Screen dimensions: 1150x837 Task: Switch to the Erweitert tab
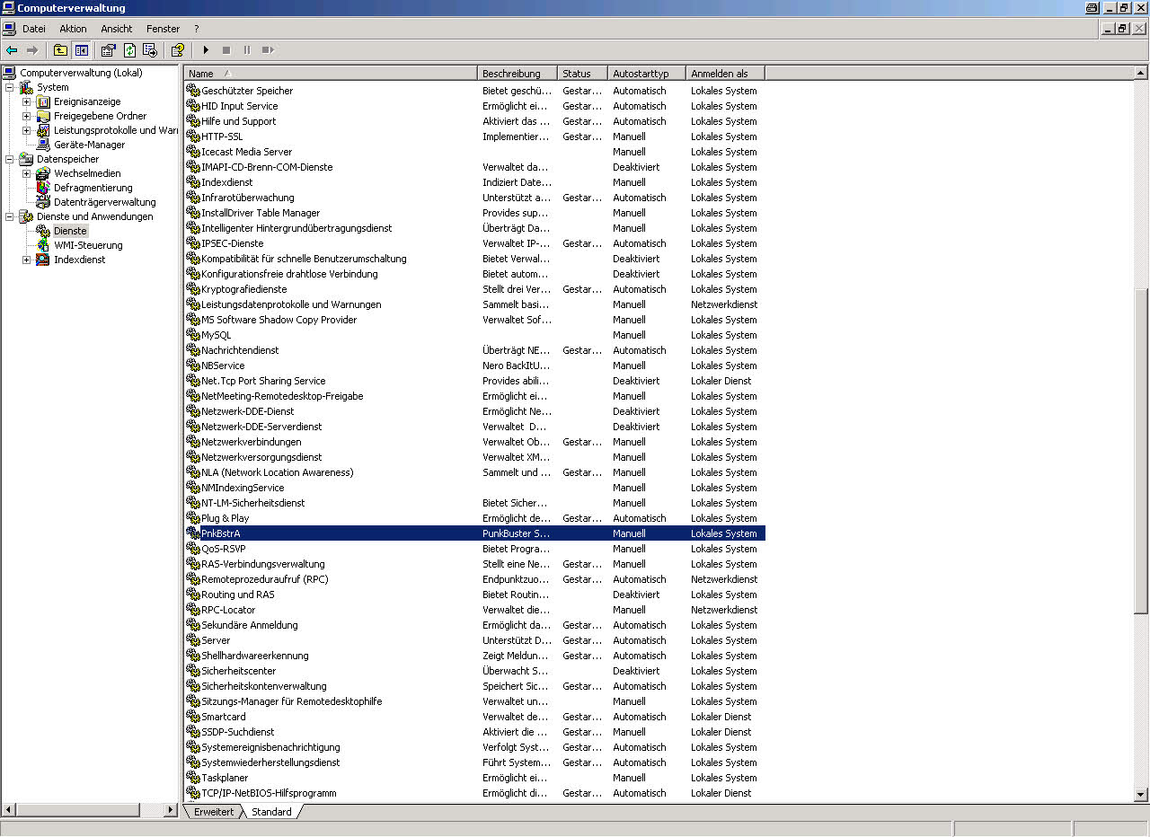pos(213,812)
